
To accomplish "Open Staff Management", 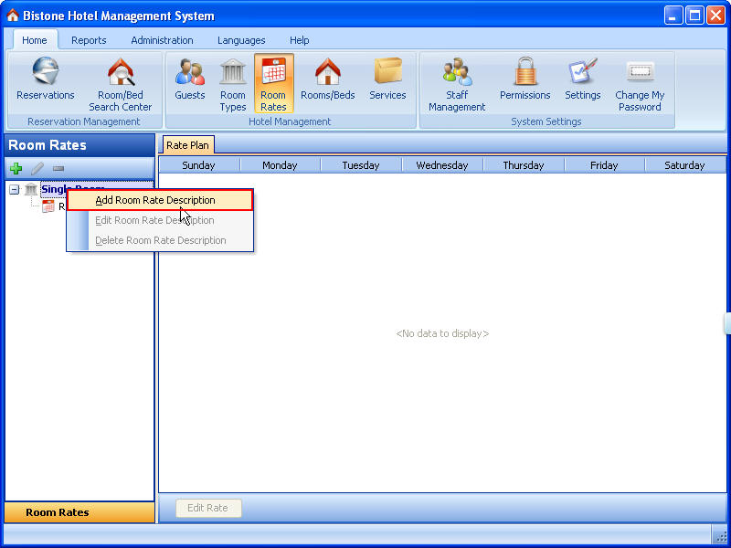I will click(457, 84).
